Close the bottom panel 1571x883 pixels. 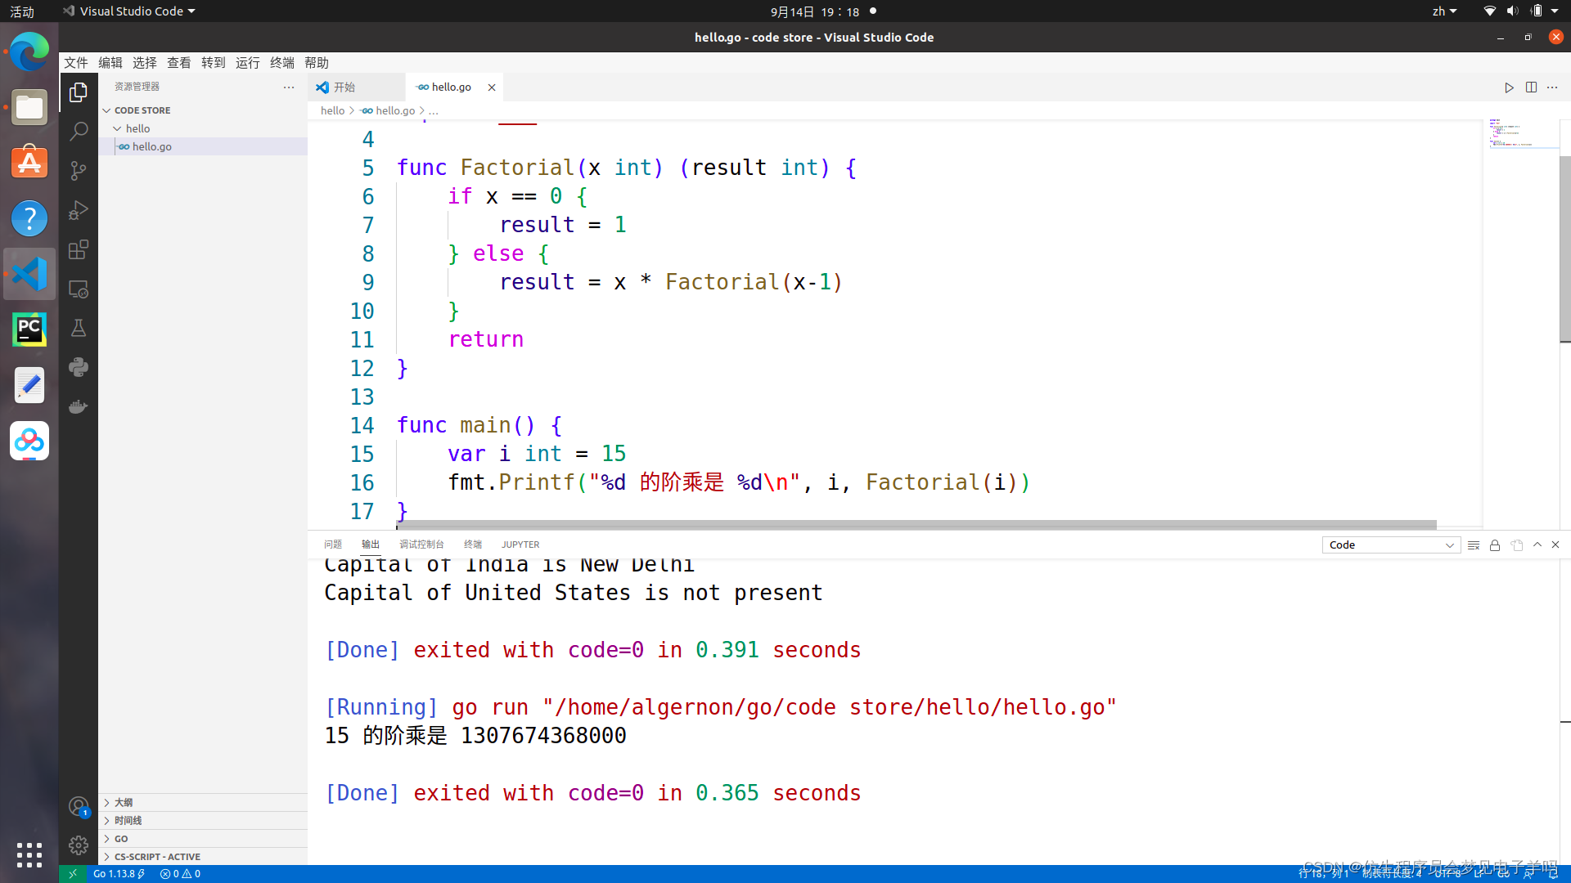click(1555, 545)
